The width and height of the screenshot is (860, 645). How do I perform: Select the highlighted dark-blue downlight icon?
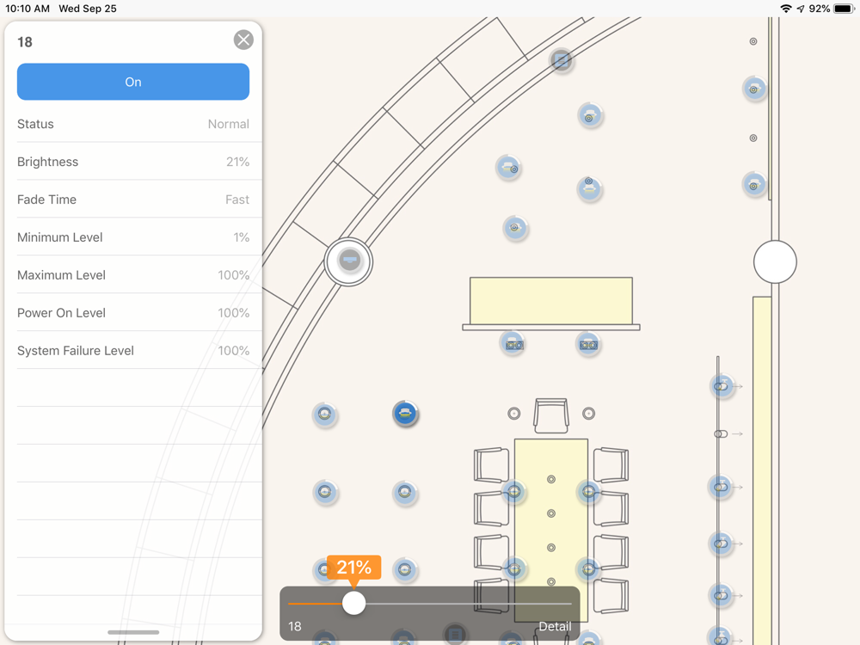coord(405,414)
